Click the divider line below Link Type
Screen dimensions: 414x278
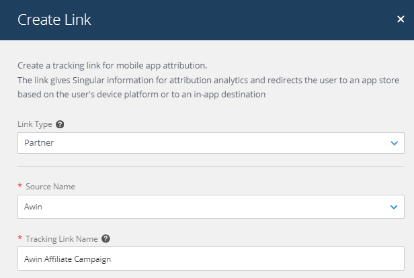coord(211,166)
